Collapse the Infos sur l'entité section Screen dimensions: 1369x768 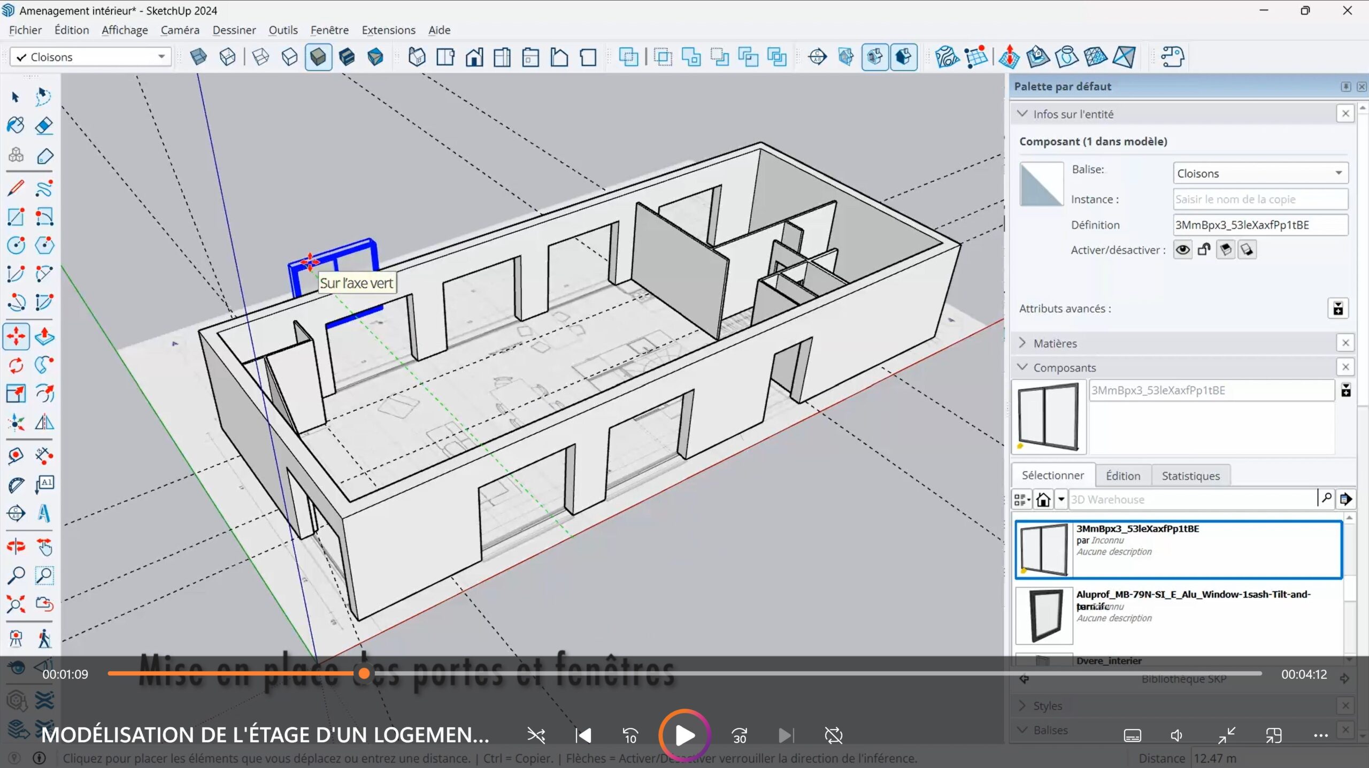pyautogui.click(x=1022, y=114)
